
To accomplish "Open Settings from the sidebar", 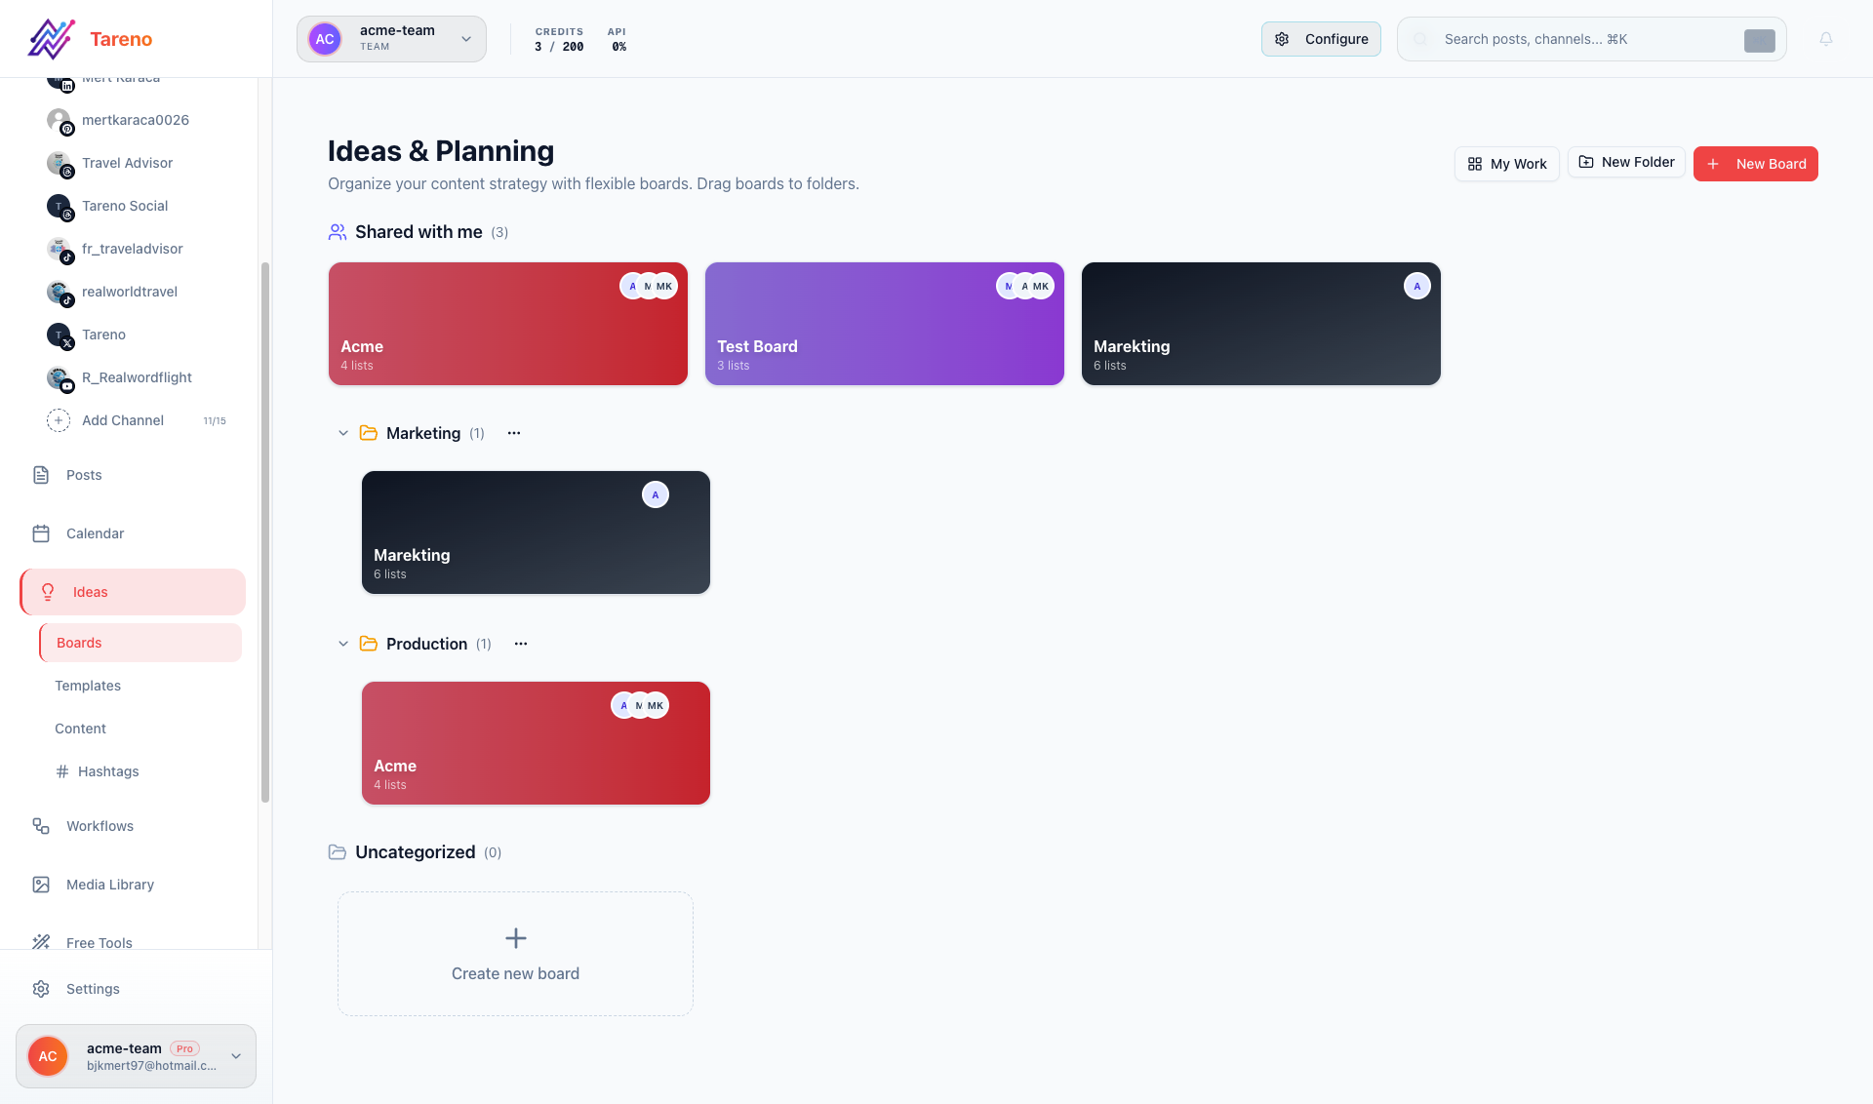I will pos(93,988).
